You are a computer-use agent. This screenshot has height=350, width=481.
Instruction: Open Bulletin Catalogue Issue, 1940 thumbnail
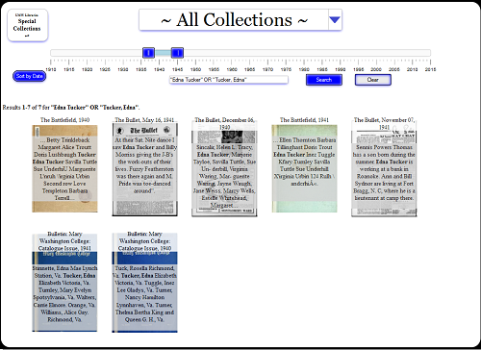[144, 283]
